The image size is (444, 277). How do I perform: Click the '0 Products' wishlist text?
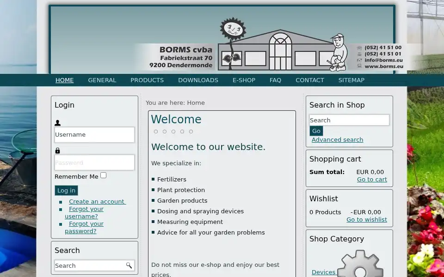coord(325,212)
